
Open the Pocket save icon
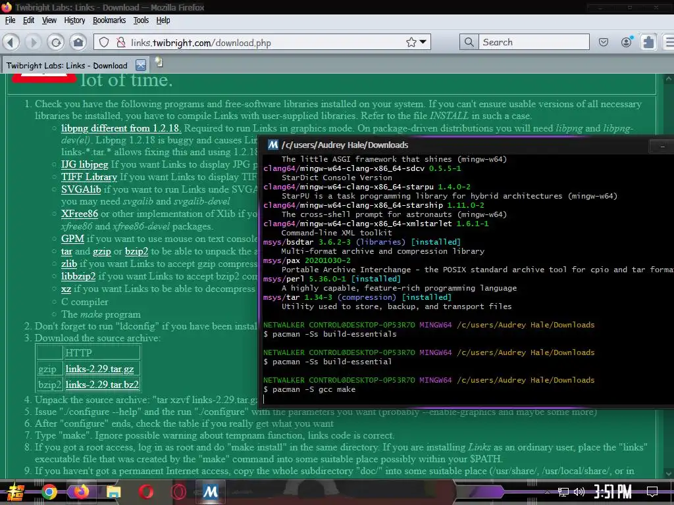click(604, 42)
